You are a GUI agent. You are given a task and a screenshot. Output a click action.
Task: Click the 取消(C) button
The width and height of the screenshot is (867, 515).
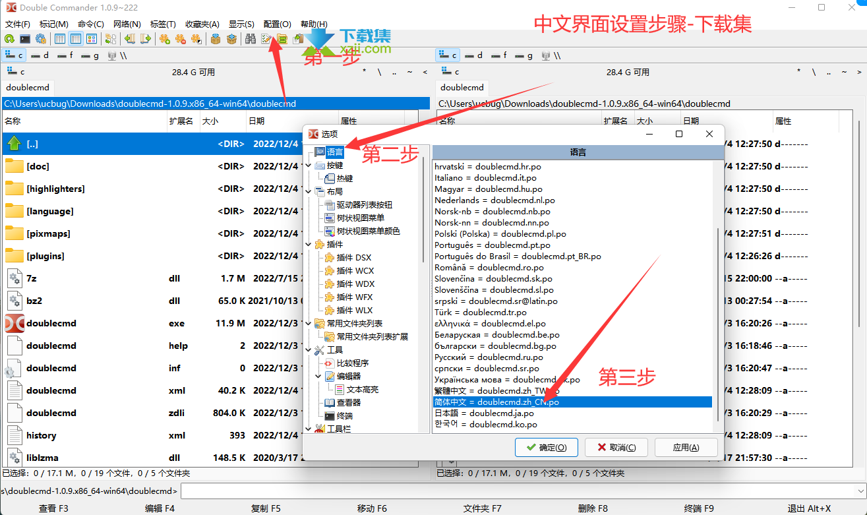[x=616, y=447]
